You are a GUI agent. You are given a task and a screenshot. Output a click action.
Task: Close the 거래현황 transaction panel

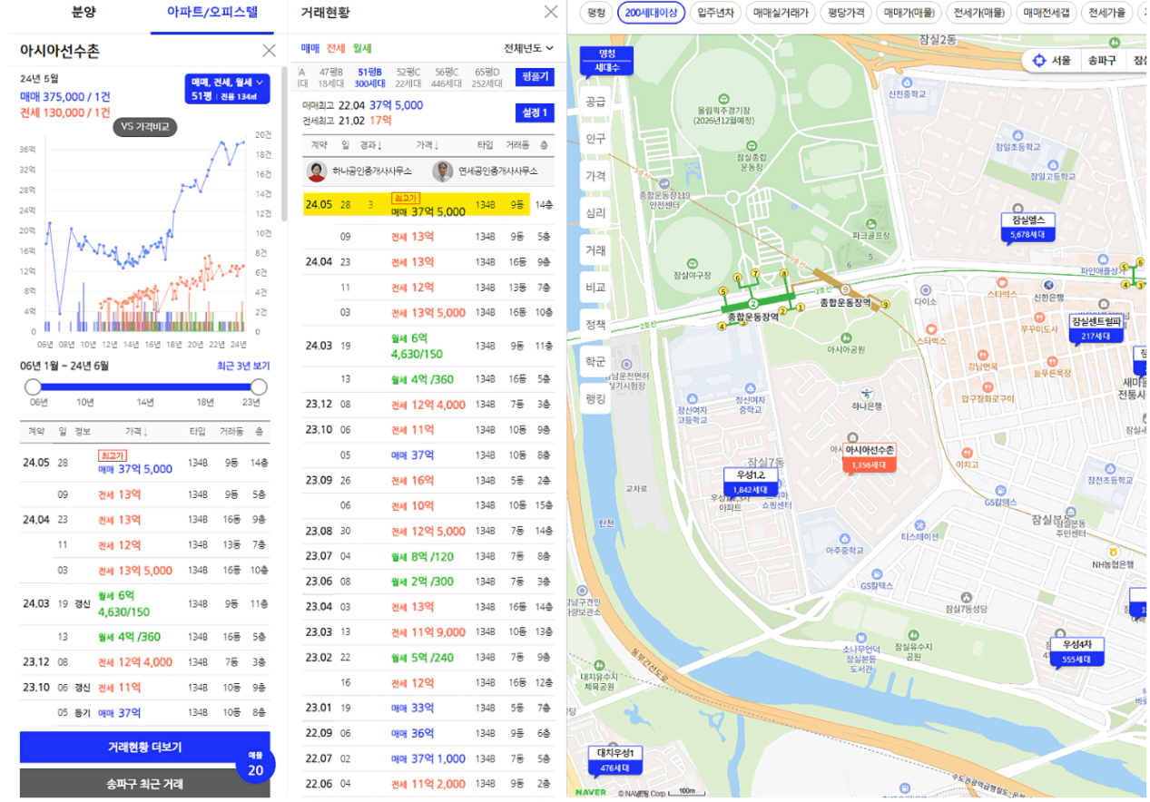point(551,12)
